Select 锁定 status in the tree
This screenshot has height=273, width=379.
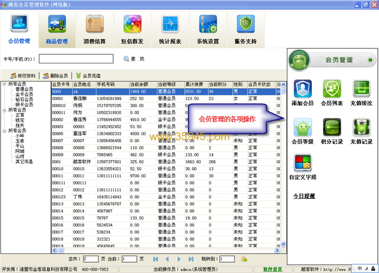[20, 120]
